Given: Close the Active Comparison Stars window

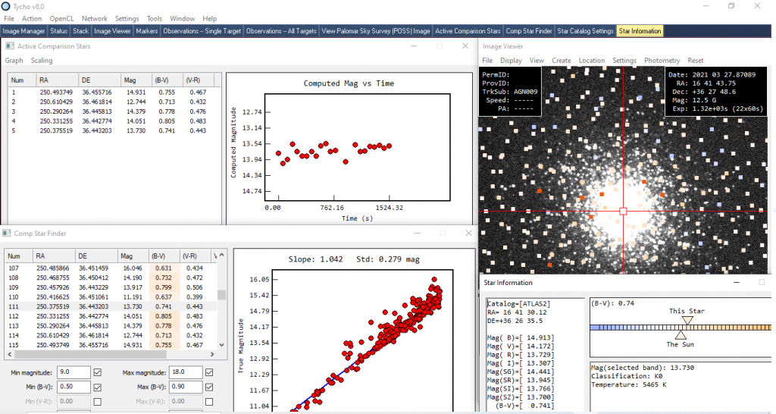Looking at the screenshot, I should (465, 45).
